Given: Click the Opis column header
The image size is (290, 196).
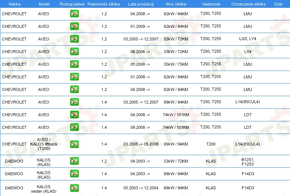Looking at the screenshot, I should (x=278, y=4).
